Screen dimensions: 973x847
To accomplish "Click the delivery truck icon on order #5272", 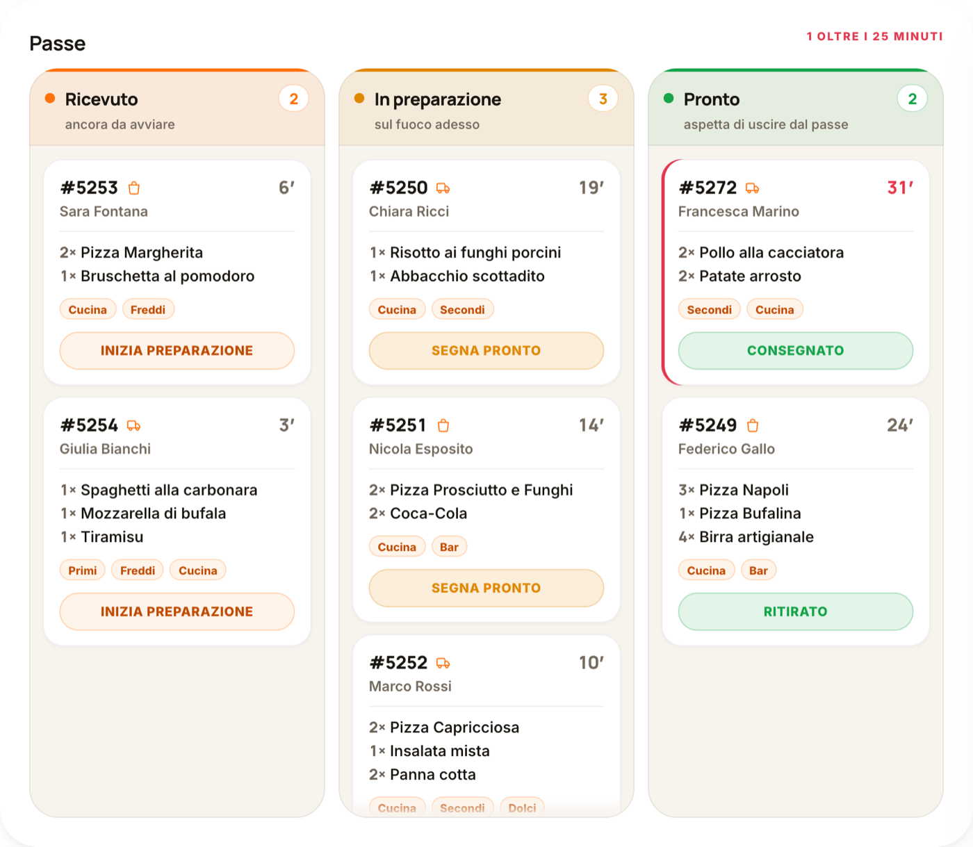I will coord(753,188).
